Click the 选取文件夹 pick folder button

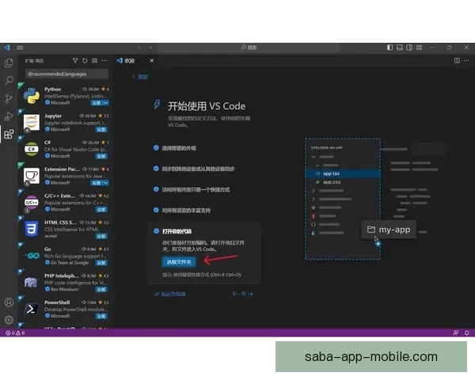(179, 262)
